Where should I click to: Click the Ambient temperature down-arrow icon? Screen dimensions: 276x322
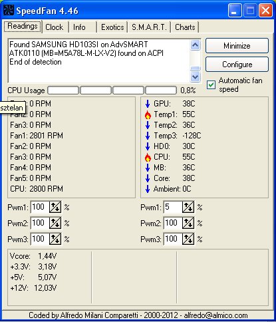[148, 189]
